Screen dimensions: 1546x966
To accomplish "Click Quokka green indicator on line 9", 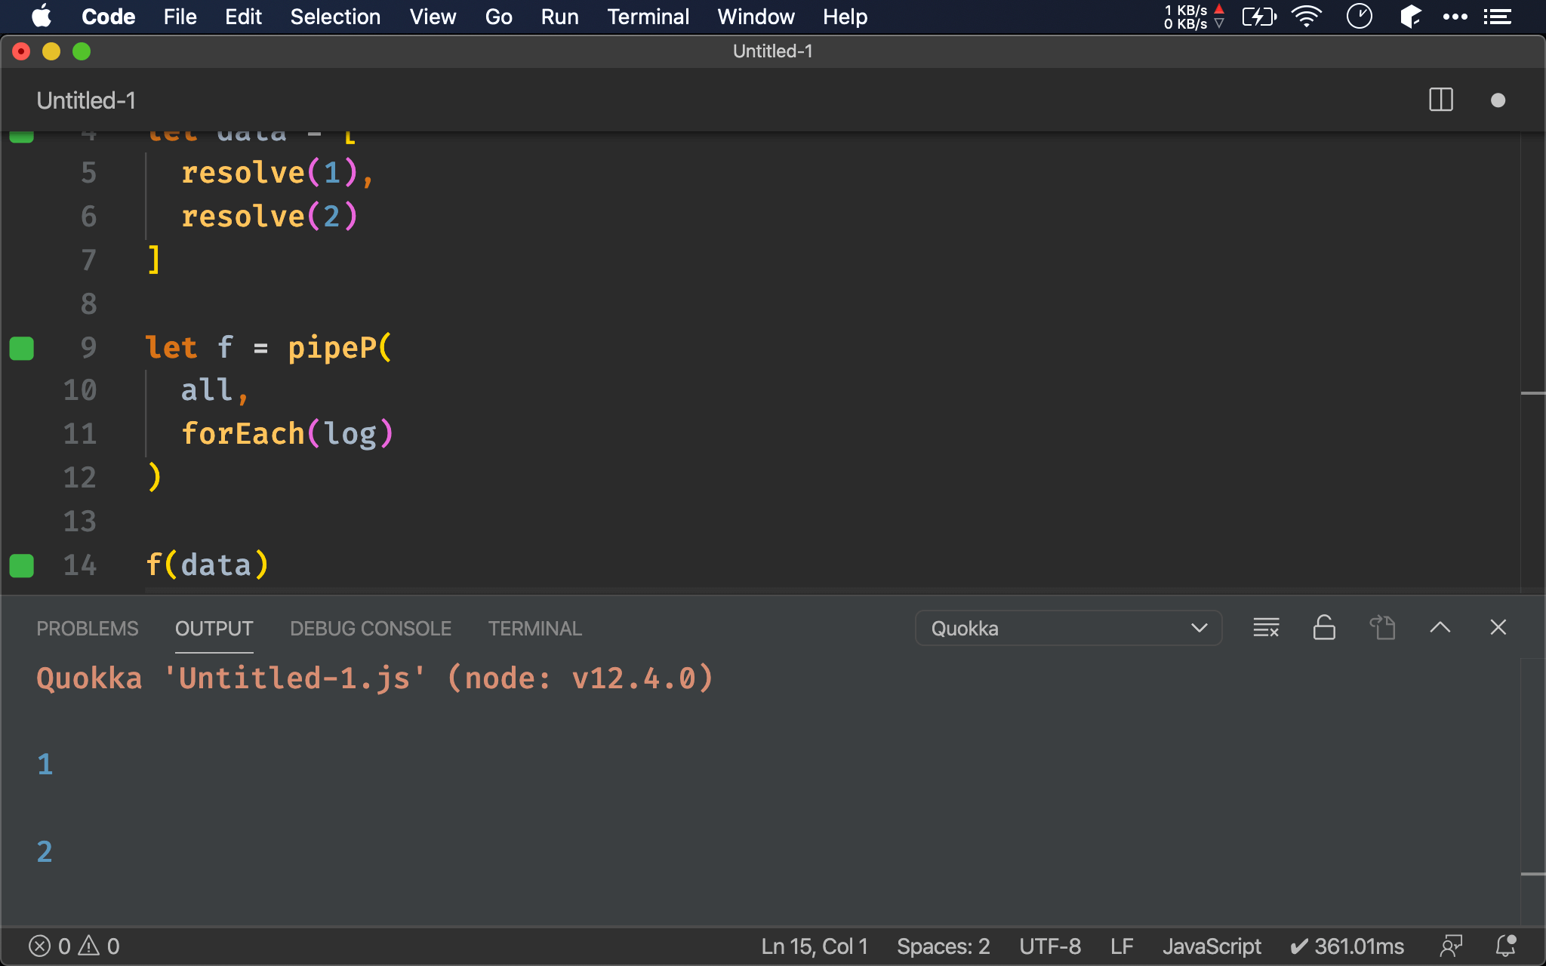I will pyautogui.click(x=21, y=348).
